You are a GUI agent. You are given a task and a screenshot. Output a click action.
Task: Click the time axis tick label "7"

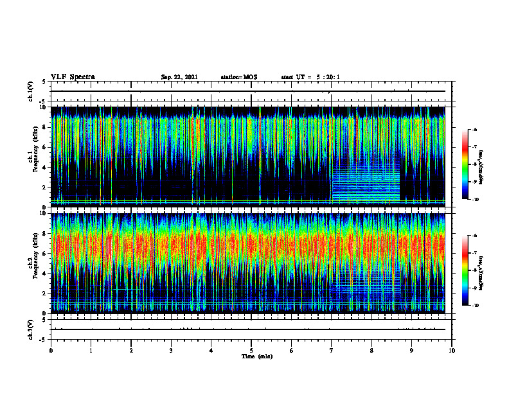tap(332, 351)
